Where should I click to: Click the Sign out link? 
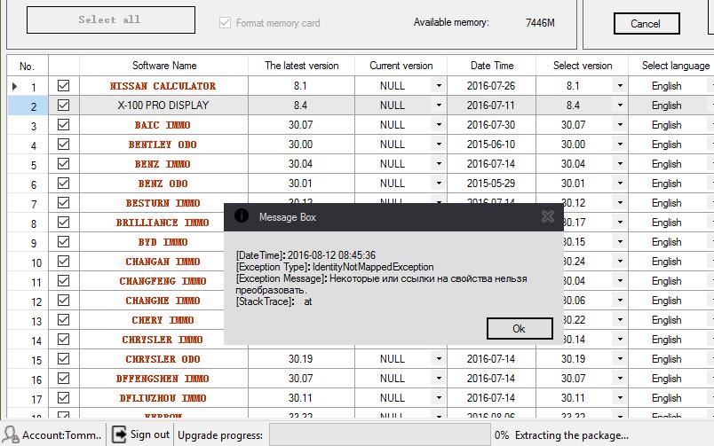tap(150, 434)
